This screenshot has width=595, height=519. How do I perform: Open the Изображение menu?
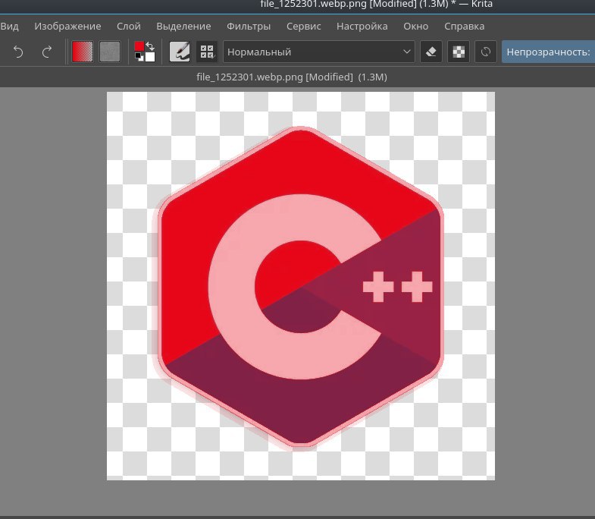point(67,27)
